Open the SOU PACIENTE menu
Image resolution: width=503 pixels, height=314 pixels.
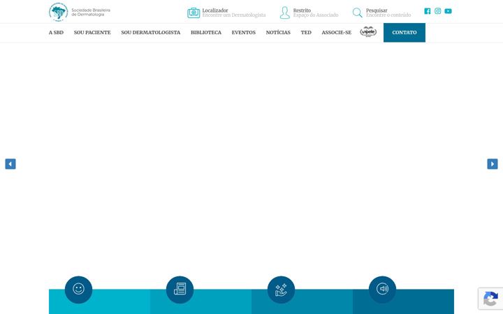[92, 32]
